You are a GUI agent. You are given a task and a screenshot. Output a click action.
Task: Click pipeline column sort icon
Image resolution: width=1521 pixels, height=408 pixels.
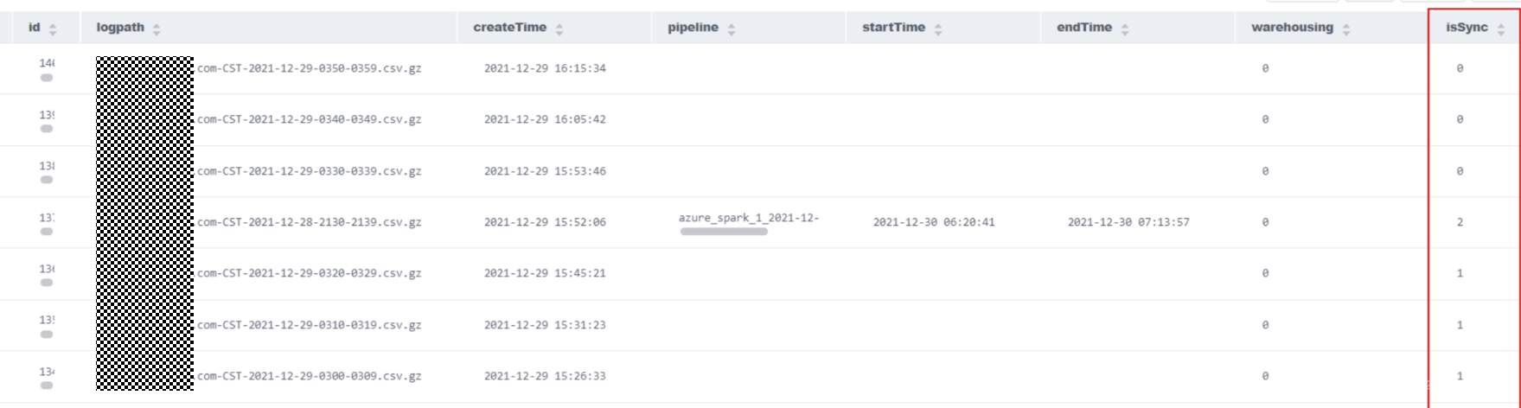click(732, 29)
